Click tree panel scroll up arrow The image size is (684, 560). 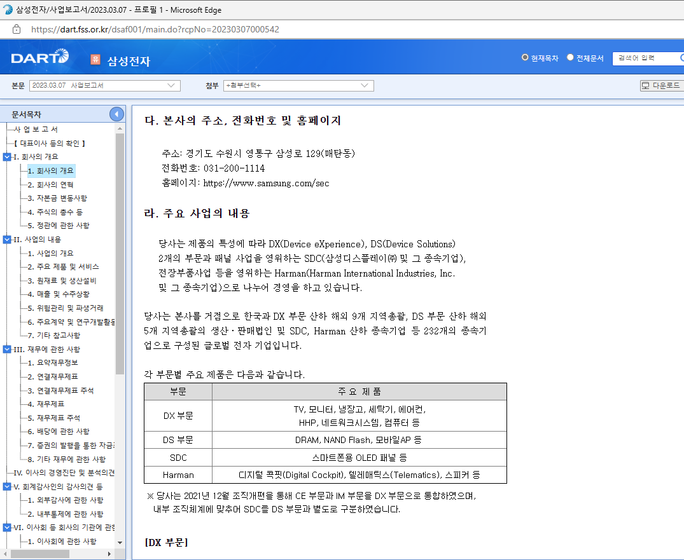(120, 129)
